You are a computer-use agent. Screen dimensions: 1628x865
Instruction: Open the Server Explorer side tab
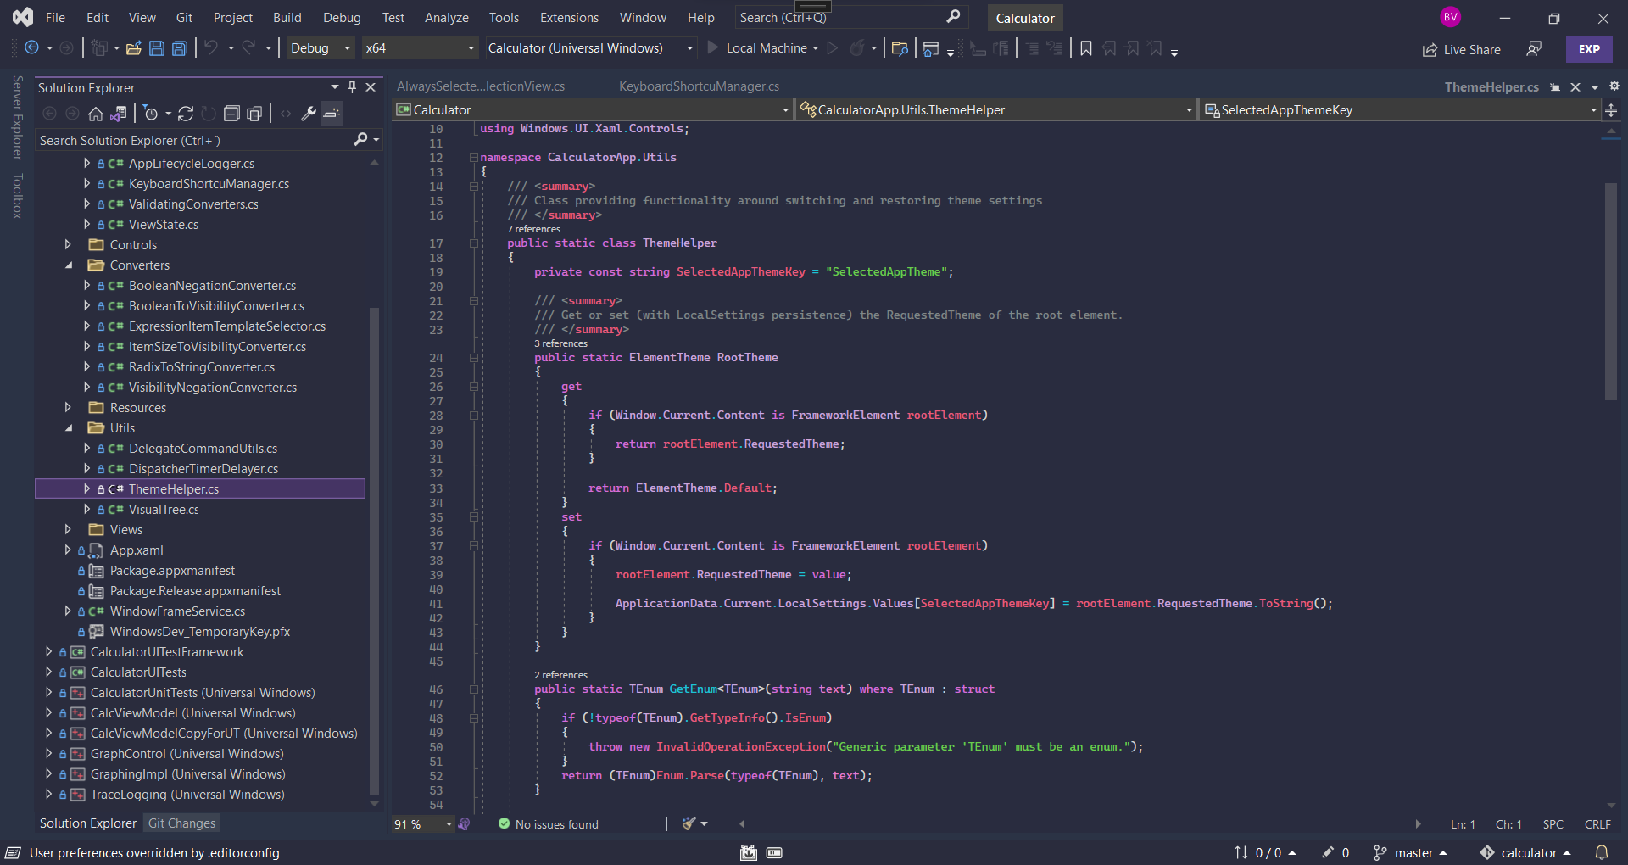pos(17,117)
